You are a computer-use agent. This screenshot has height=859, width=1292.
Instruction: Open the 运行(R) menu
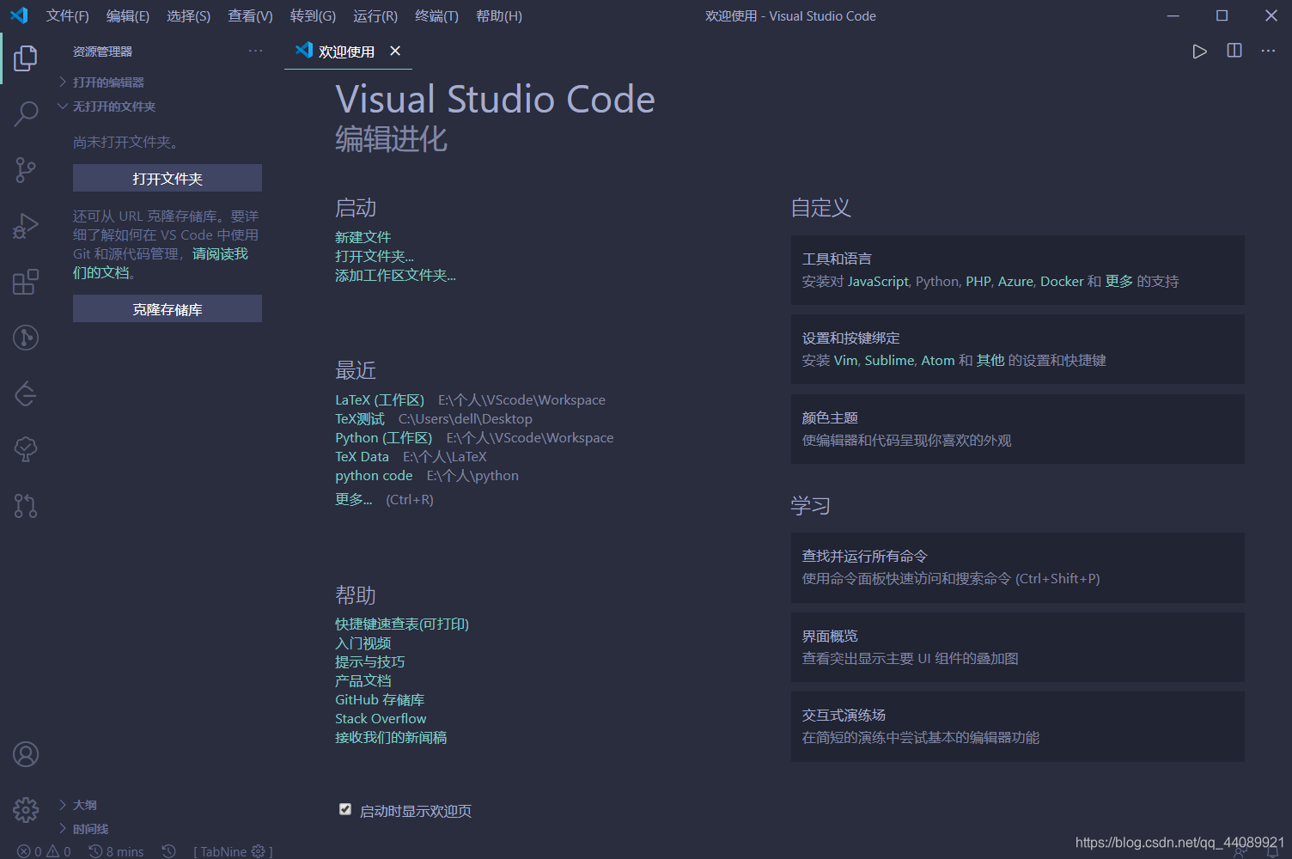tap(375, 16)
